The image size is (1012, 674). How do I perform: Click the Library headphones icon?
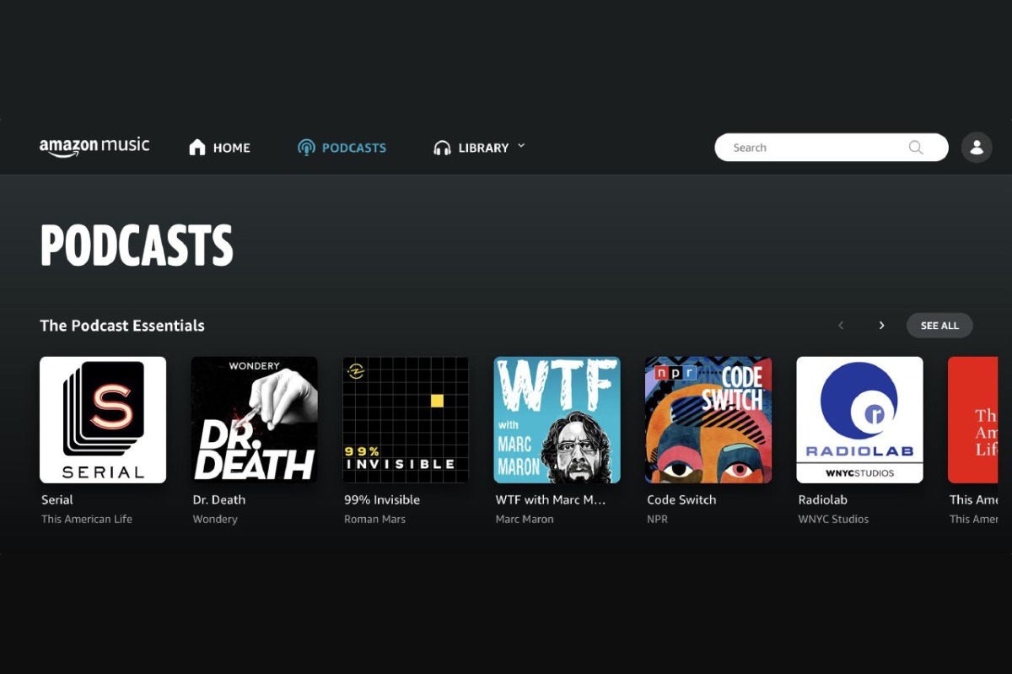click(442, 148)
